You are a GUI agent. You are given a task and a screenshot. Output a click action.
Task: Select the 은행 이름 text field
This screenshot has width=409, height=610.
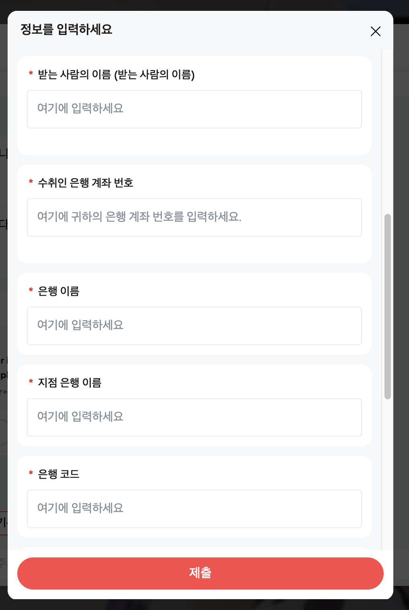(x=194, y=326)
